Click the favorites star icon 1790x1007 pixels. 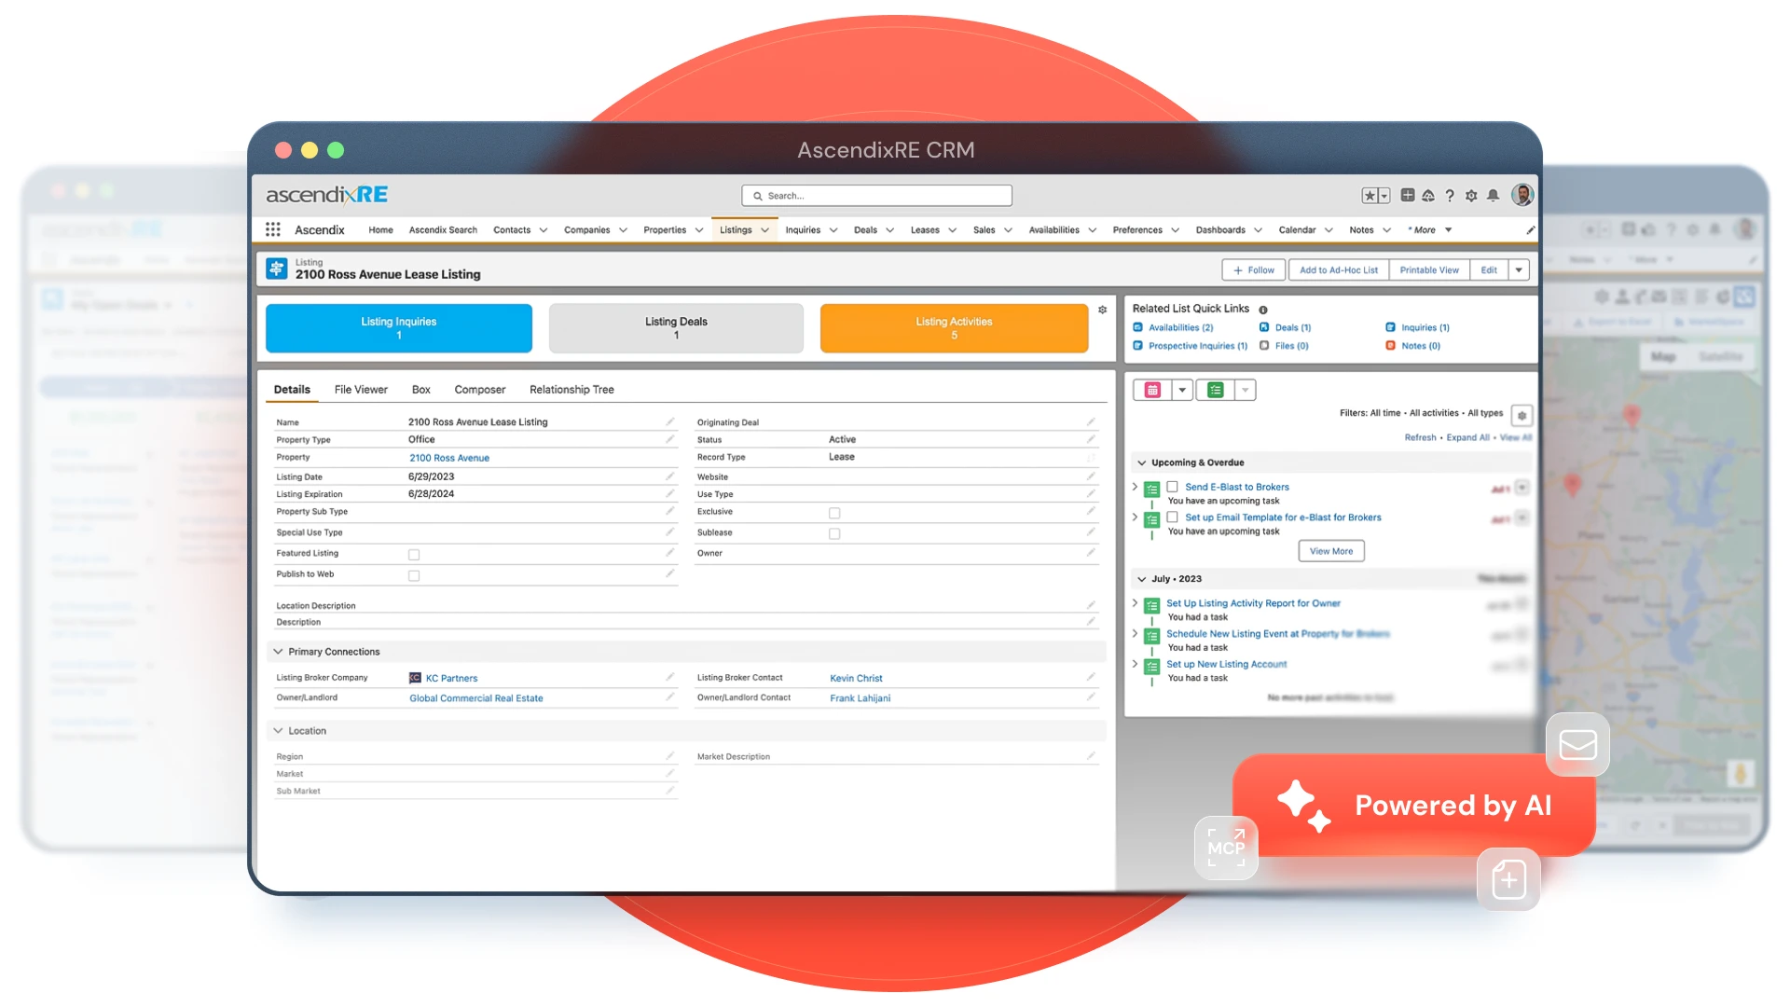pos(1370,196)
